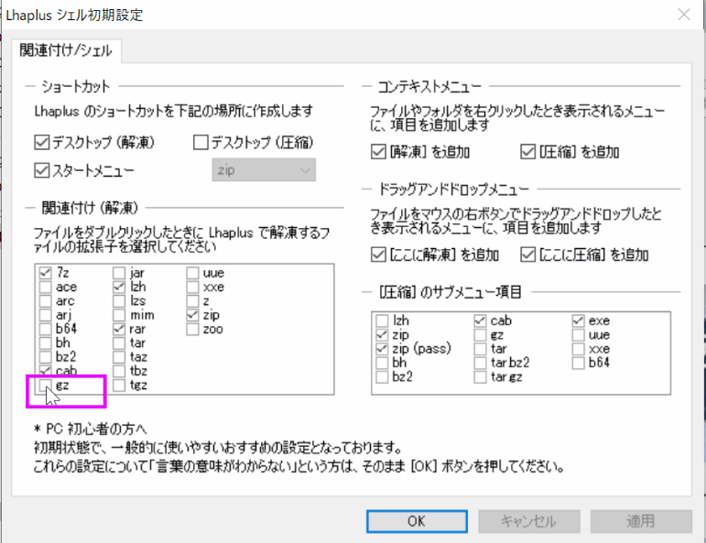The image size is (706, 543).
Task: Check jar extension checkbox
Action: tap(119, 273)
